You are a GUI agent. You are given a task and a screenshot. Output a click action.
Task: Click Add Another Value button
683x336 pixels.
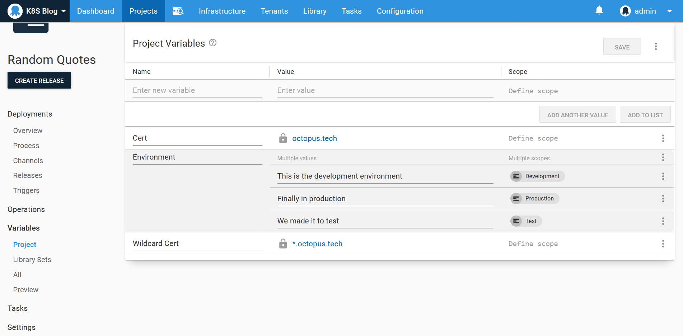coord(577,115)
